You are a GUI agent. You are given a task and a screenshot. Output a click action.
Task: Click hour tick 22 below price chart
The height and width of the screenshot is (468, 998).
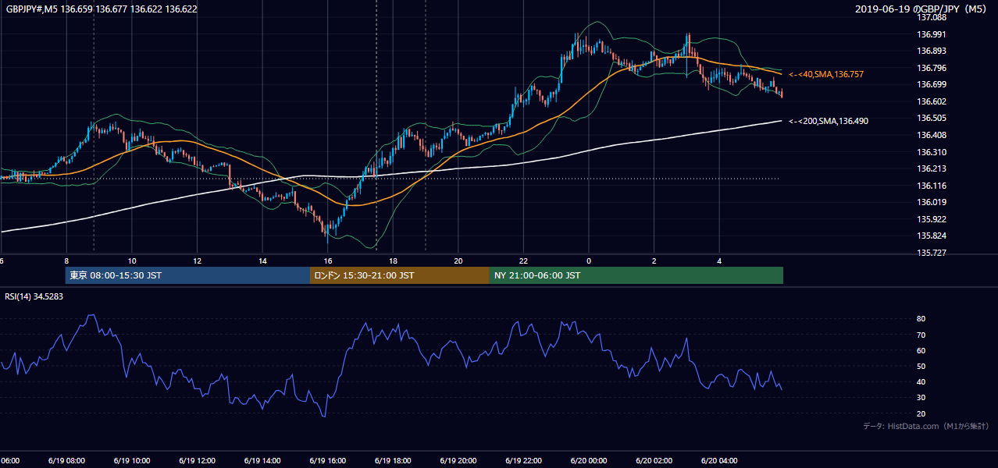tap(523, 261)
